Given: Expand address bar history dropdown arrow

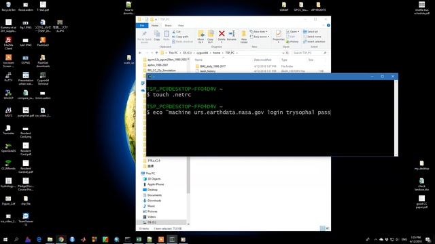Looking at the screenshot, I should click(x=283, y=53).
